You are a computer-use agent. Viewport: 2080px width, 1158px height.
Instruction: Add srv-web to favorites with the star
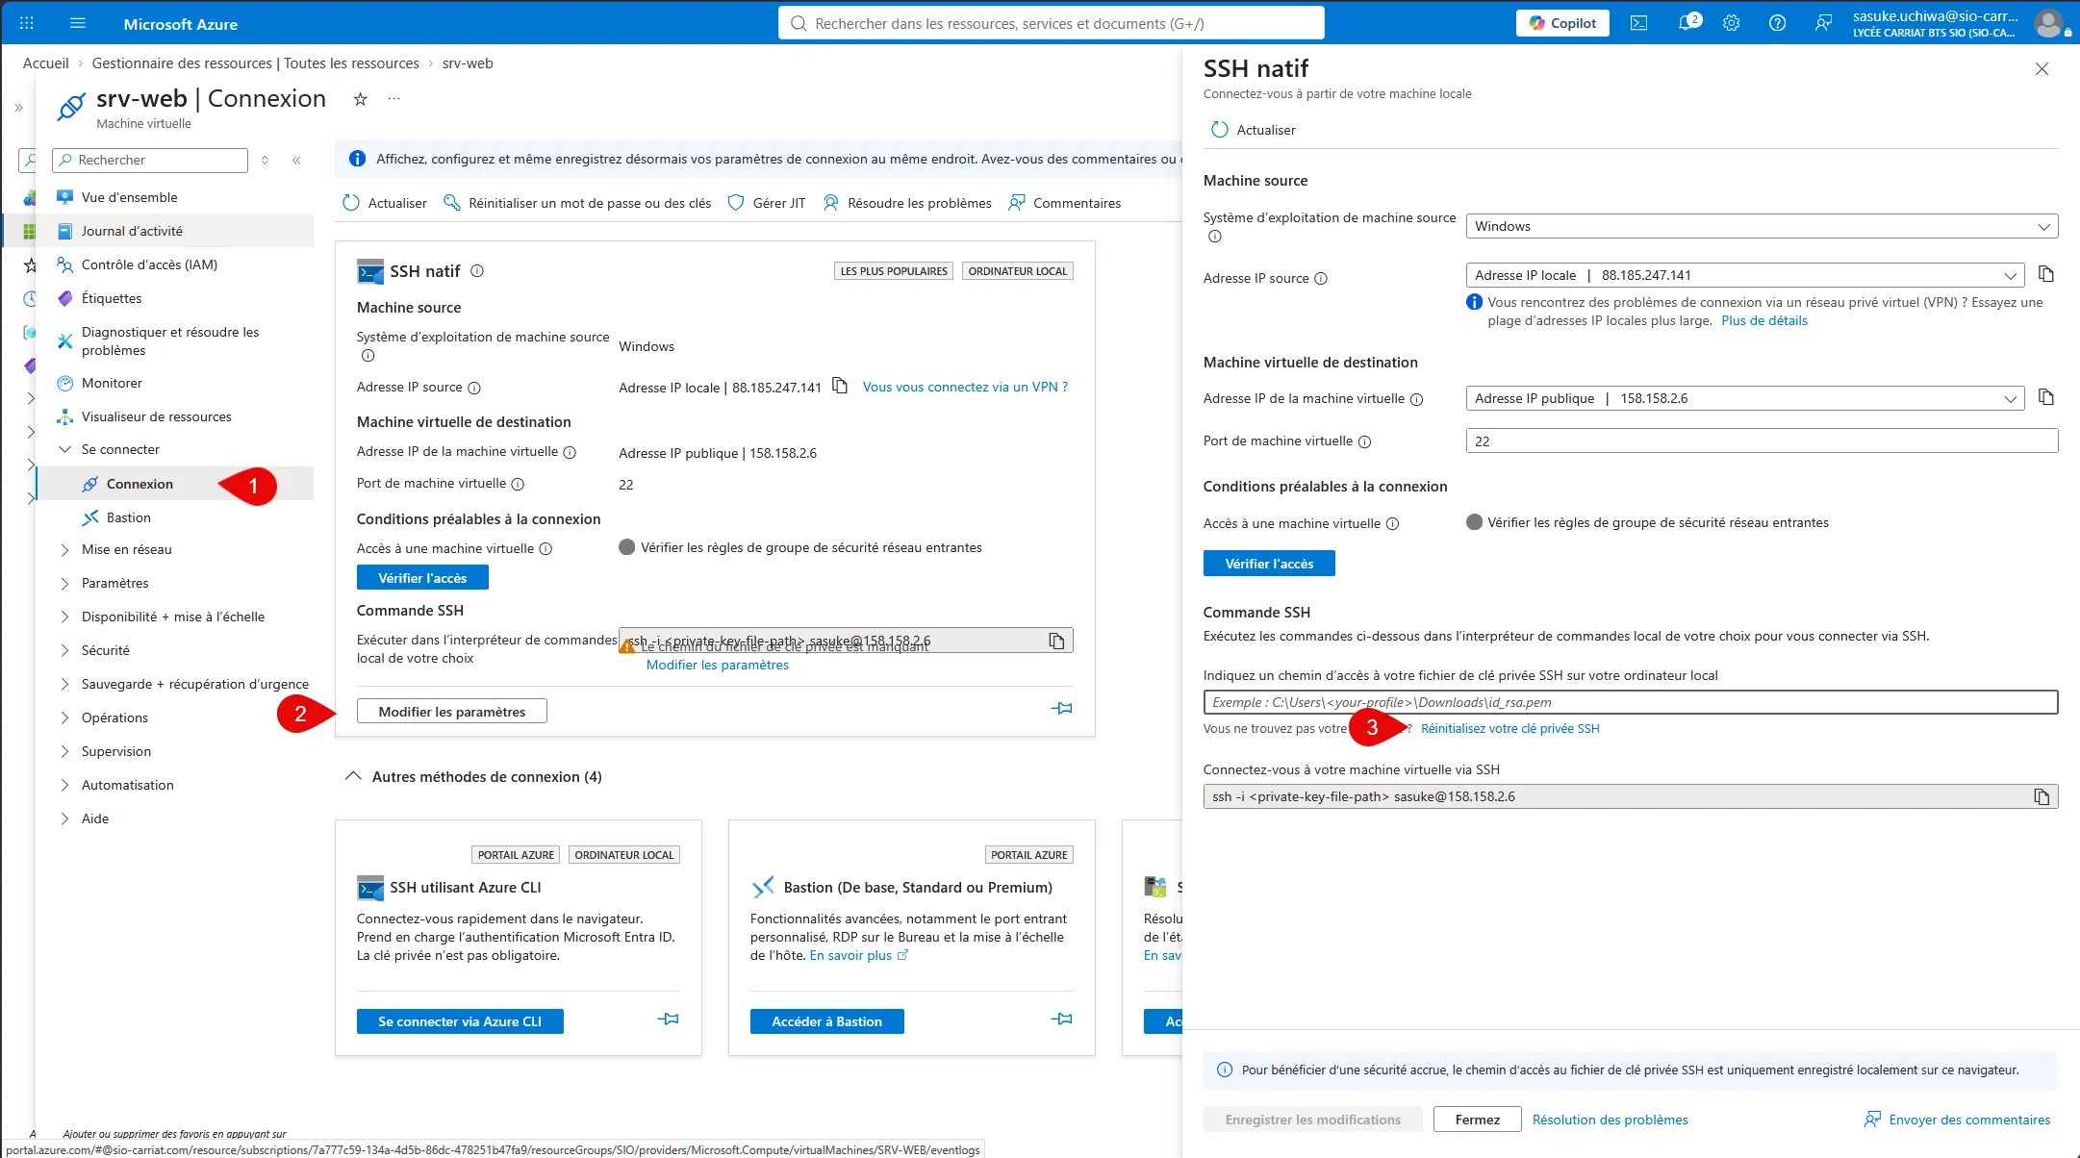(360, 99)
